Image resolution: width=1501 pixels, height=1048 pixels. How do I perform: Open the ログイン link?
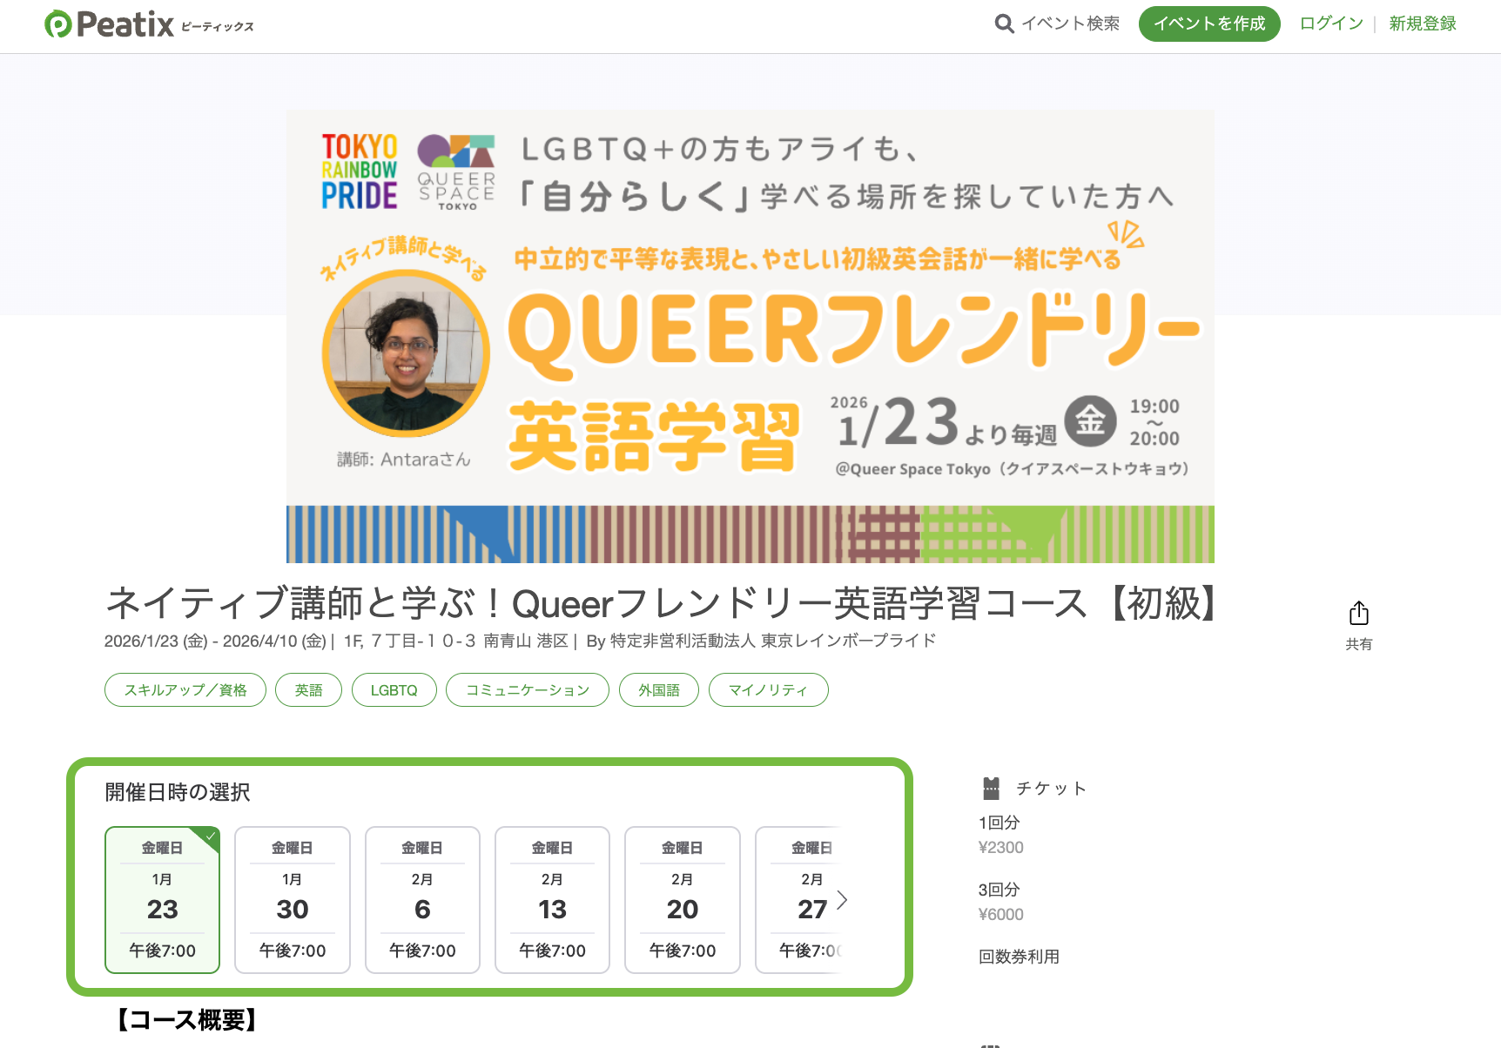[1331, 24]
